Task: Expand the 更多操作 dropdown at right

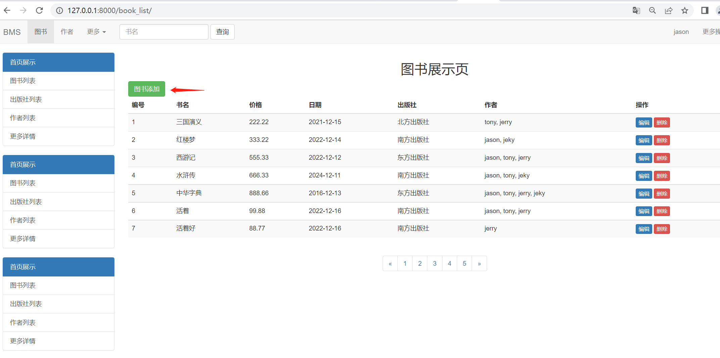Action: click(711, 32)
